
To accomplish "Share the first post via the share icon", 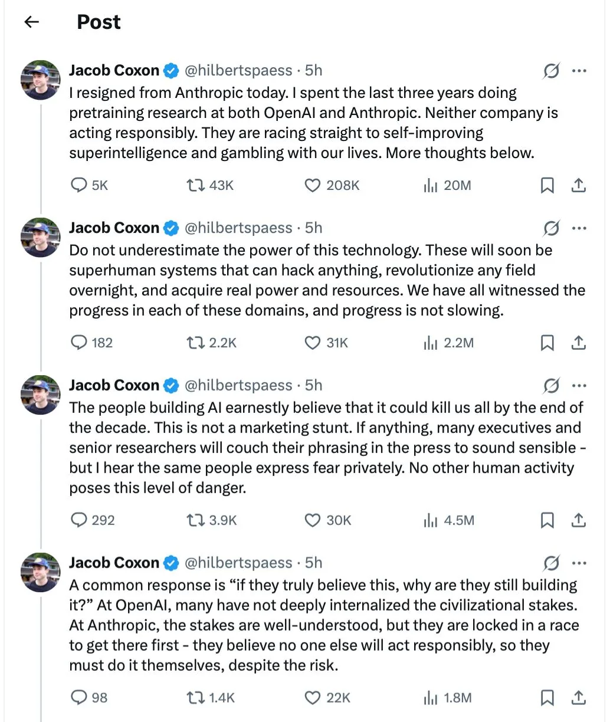I will click(x=579, y=185).
